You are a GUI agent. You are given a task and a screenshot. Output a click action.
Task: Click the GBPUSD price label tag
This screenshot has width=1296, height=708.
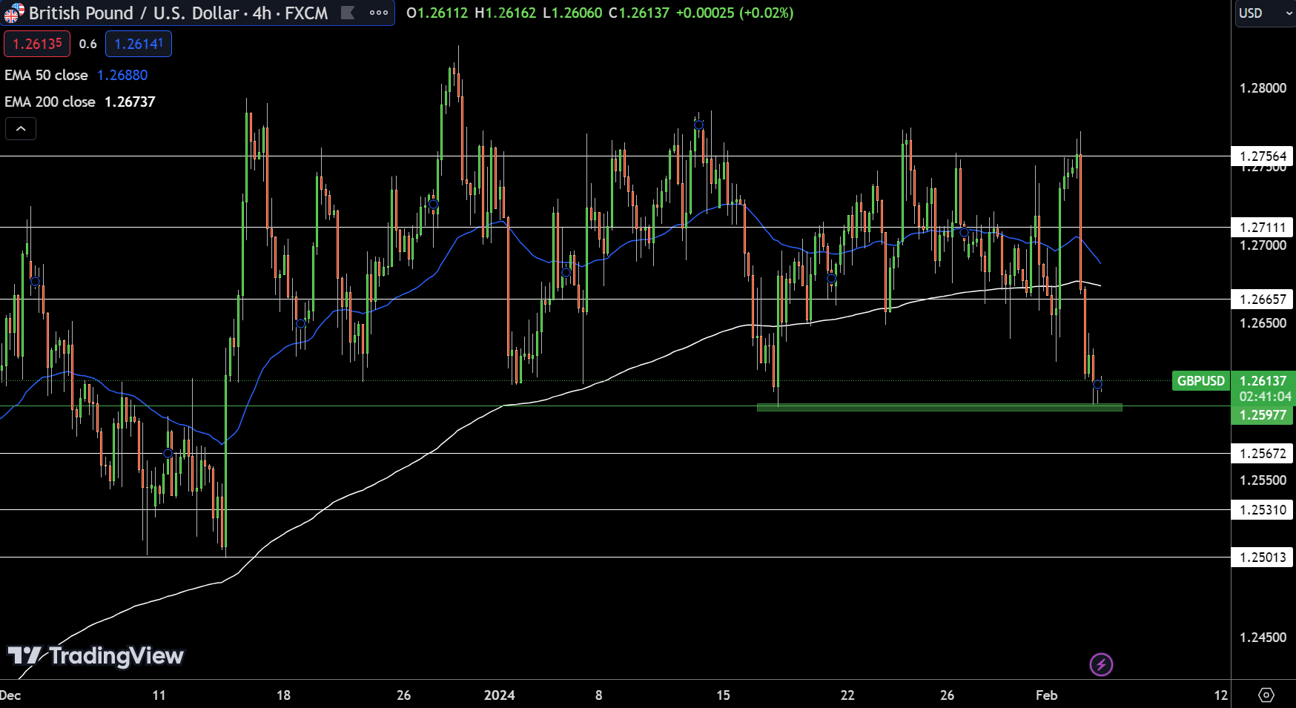(1201, 381)
